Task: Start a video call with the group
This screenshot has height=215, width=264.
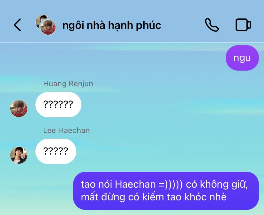Action: click(x=243, y=25)
